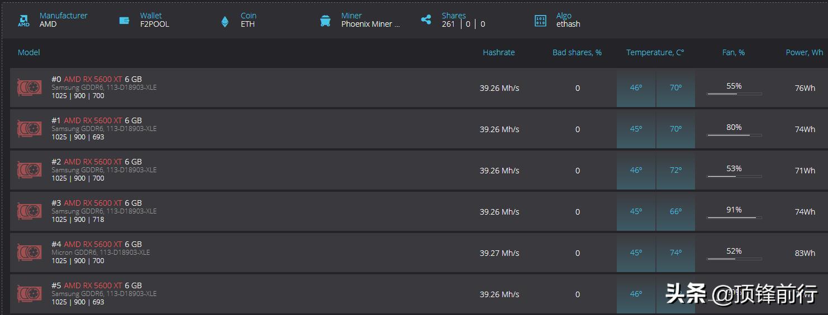
Task: Click the Algo binary icon
Action: [x=540, y=21]
